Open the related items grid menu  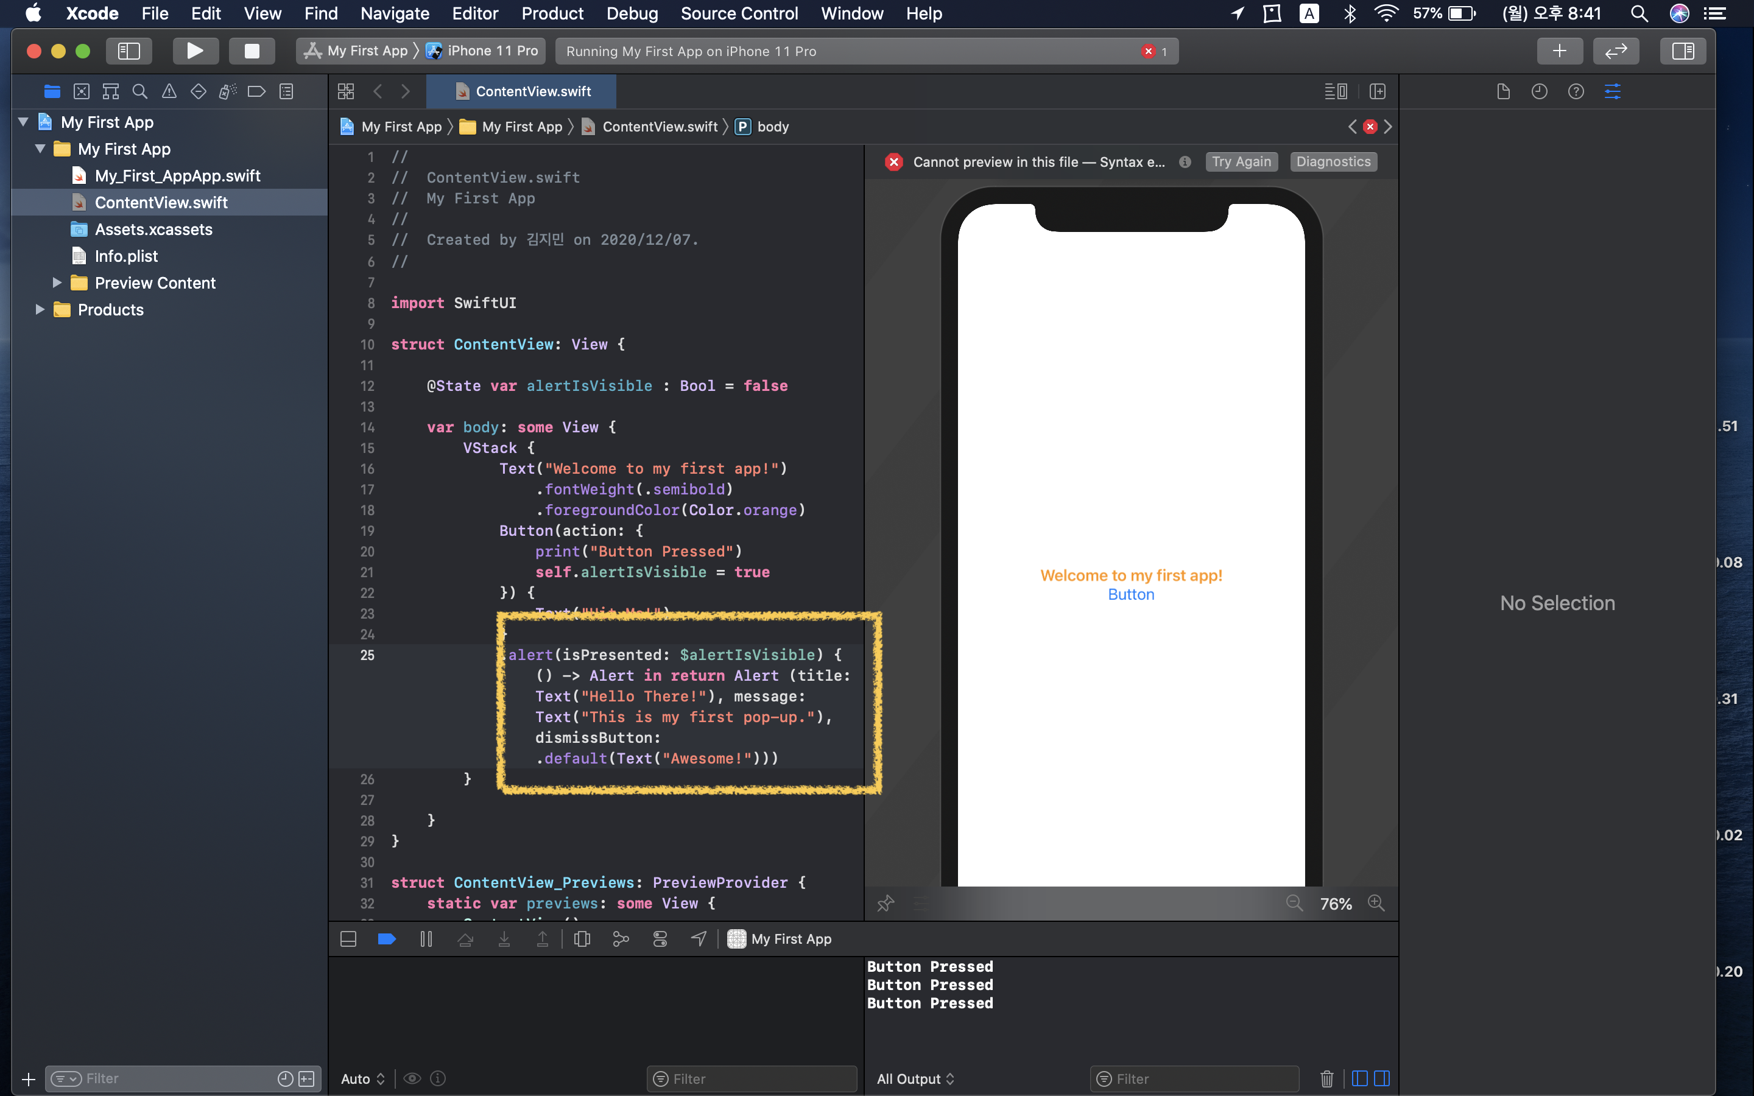[346, 91]
